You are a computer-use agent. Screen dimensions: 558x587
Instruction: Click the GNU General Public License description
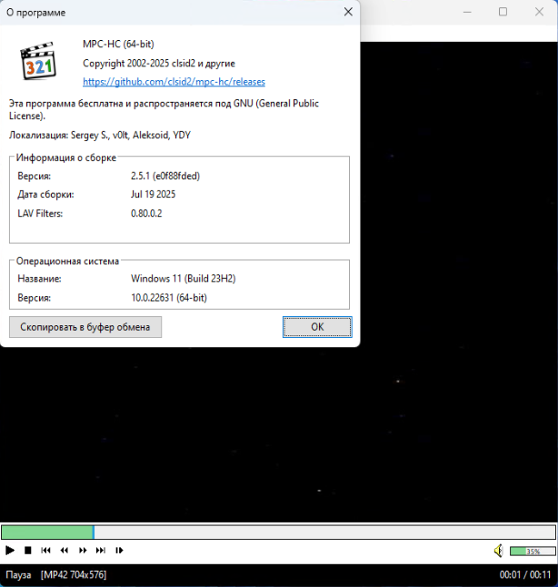point(164,109)
